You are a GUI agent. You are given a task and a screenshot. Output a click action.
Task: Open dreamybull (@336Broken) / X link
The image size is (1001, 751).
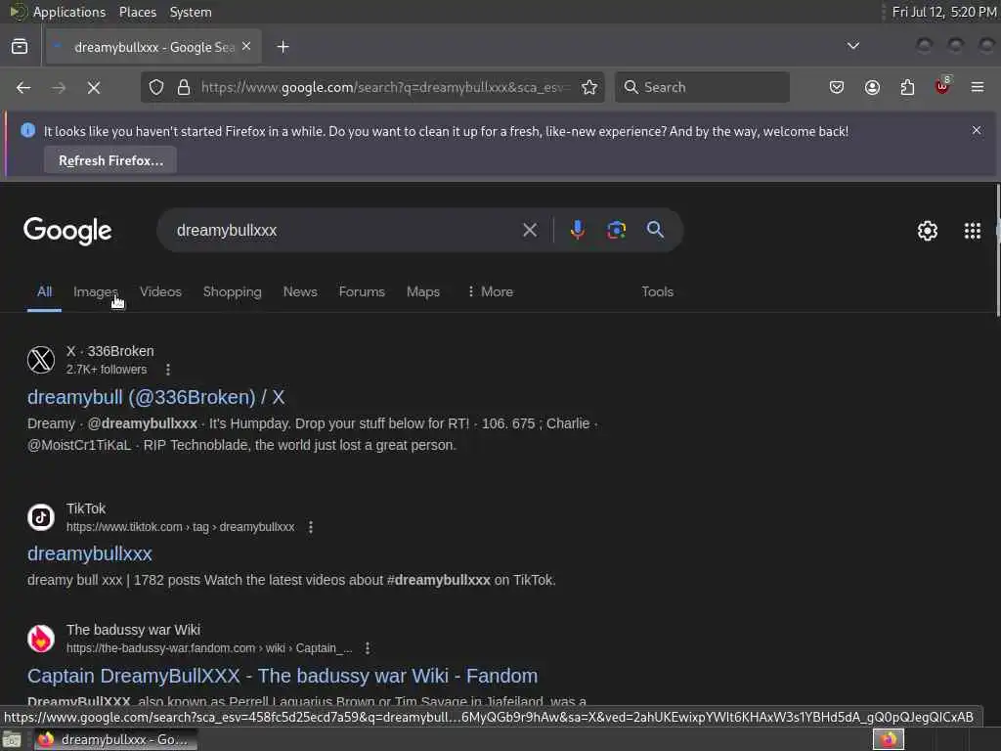point(155,397)
